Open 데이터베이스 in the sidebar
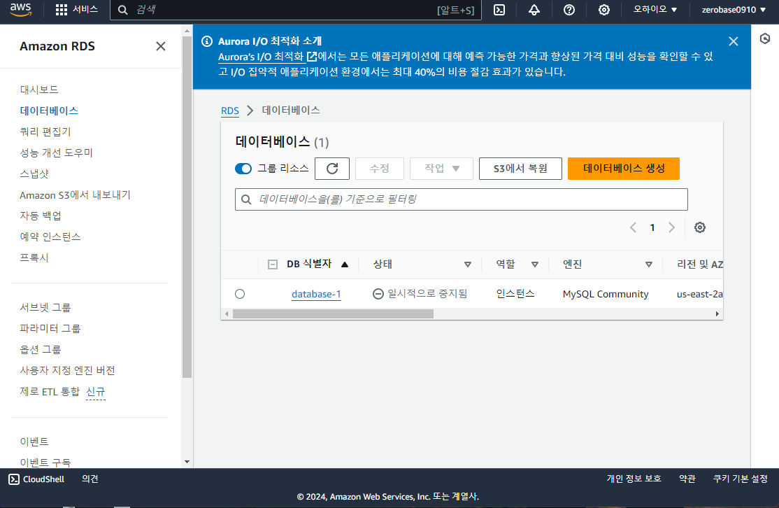The height and width of the screenshot is (508, 779). point(49,111)
